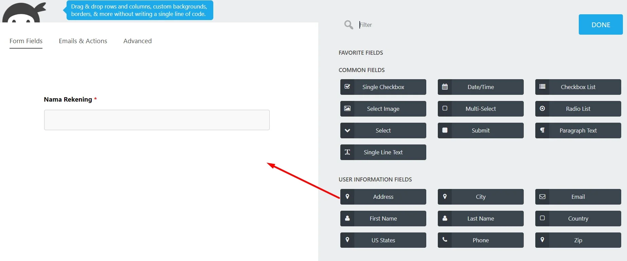Click the User Information Fields heading

click(x=375, y=179)
